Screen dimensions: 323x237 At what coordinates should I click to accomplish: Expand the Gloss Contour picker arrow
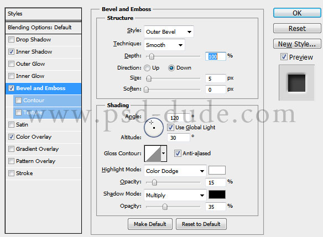[164, 154]
